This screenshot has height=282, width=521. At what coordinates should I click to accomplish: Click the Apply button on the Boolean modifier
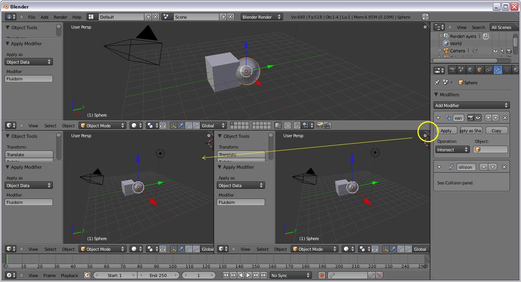point(446,130)
